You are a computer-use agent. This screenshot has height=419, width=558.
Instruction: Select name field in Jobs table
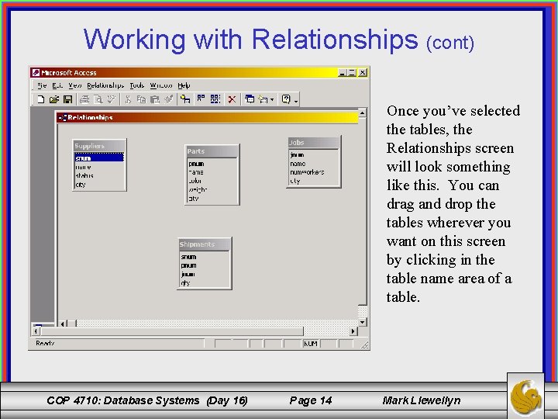tap(314, 164)
